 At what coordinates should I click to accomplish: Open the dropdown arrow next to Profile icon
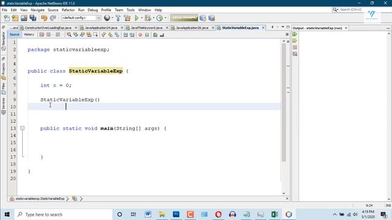[165, 18]
